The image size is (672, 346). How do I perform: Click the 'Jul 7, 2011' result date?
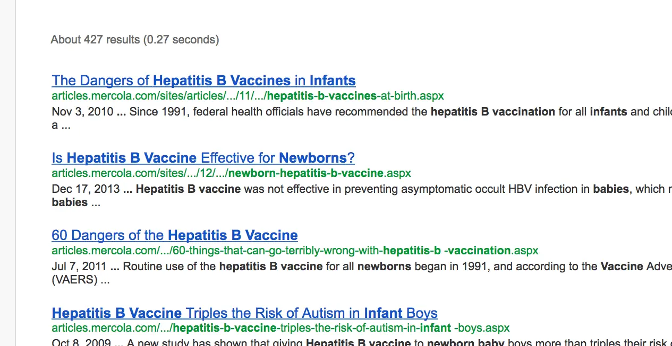[79, 267]
